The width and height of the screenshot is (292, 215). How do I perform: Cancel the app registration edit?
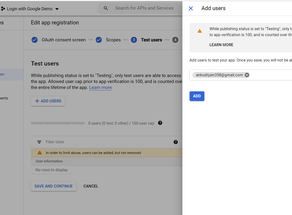pos(91,186)
